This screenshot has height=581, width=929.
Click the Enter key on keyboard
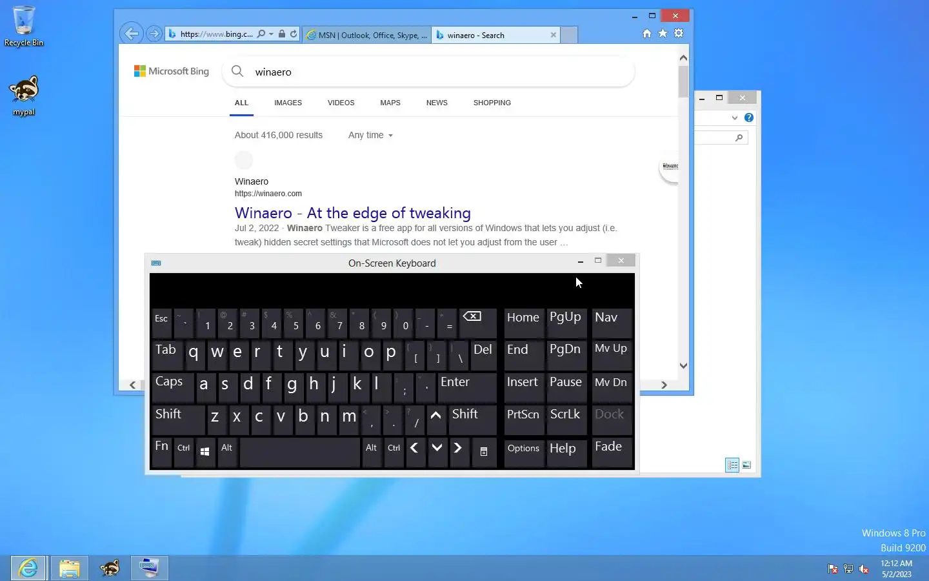467,387
